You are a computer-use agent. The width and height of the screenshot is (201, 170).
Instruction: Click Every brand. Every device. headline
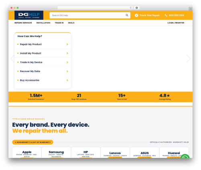pos(51,125)
